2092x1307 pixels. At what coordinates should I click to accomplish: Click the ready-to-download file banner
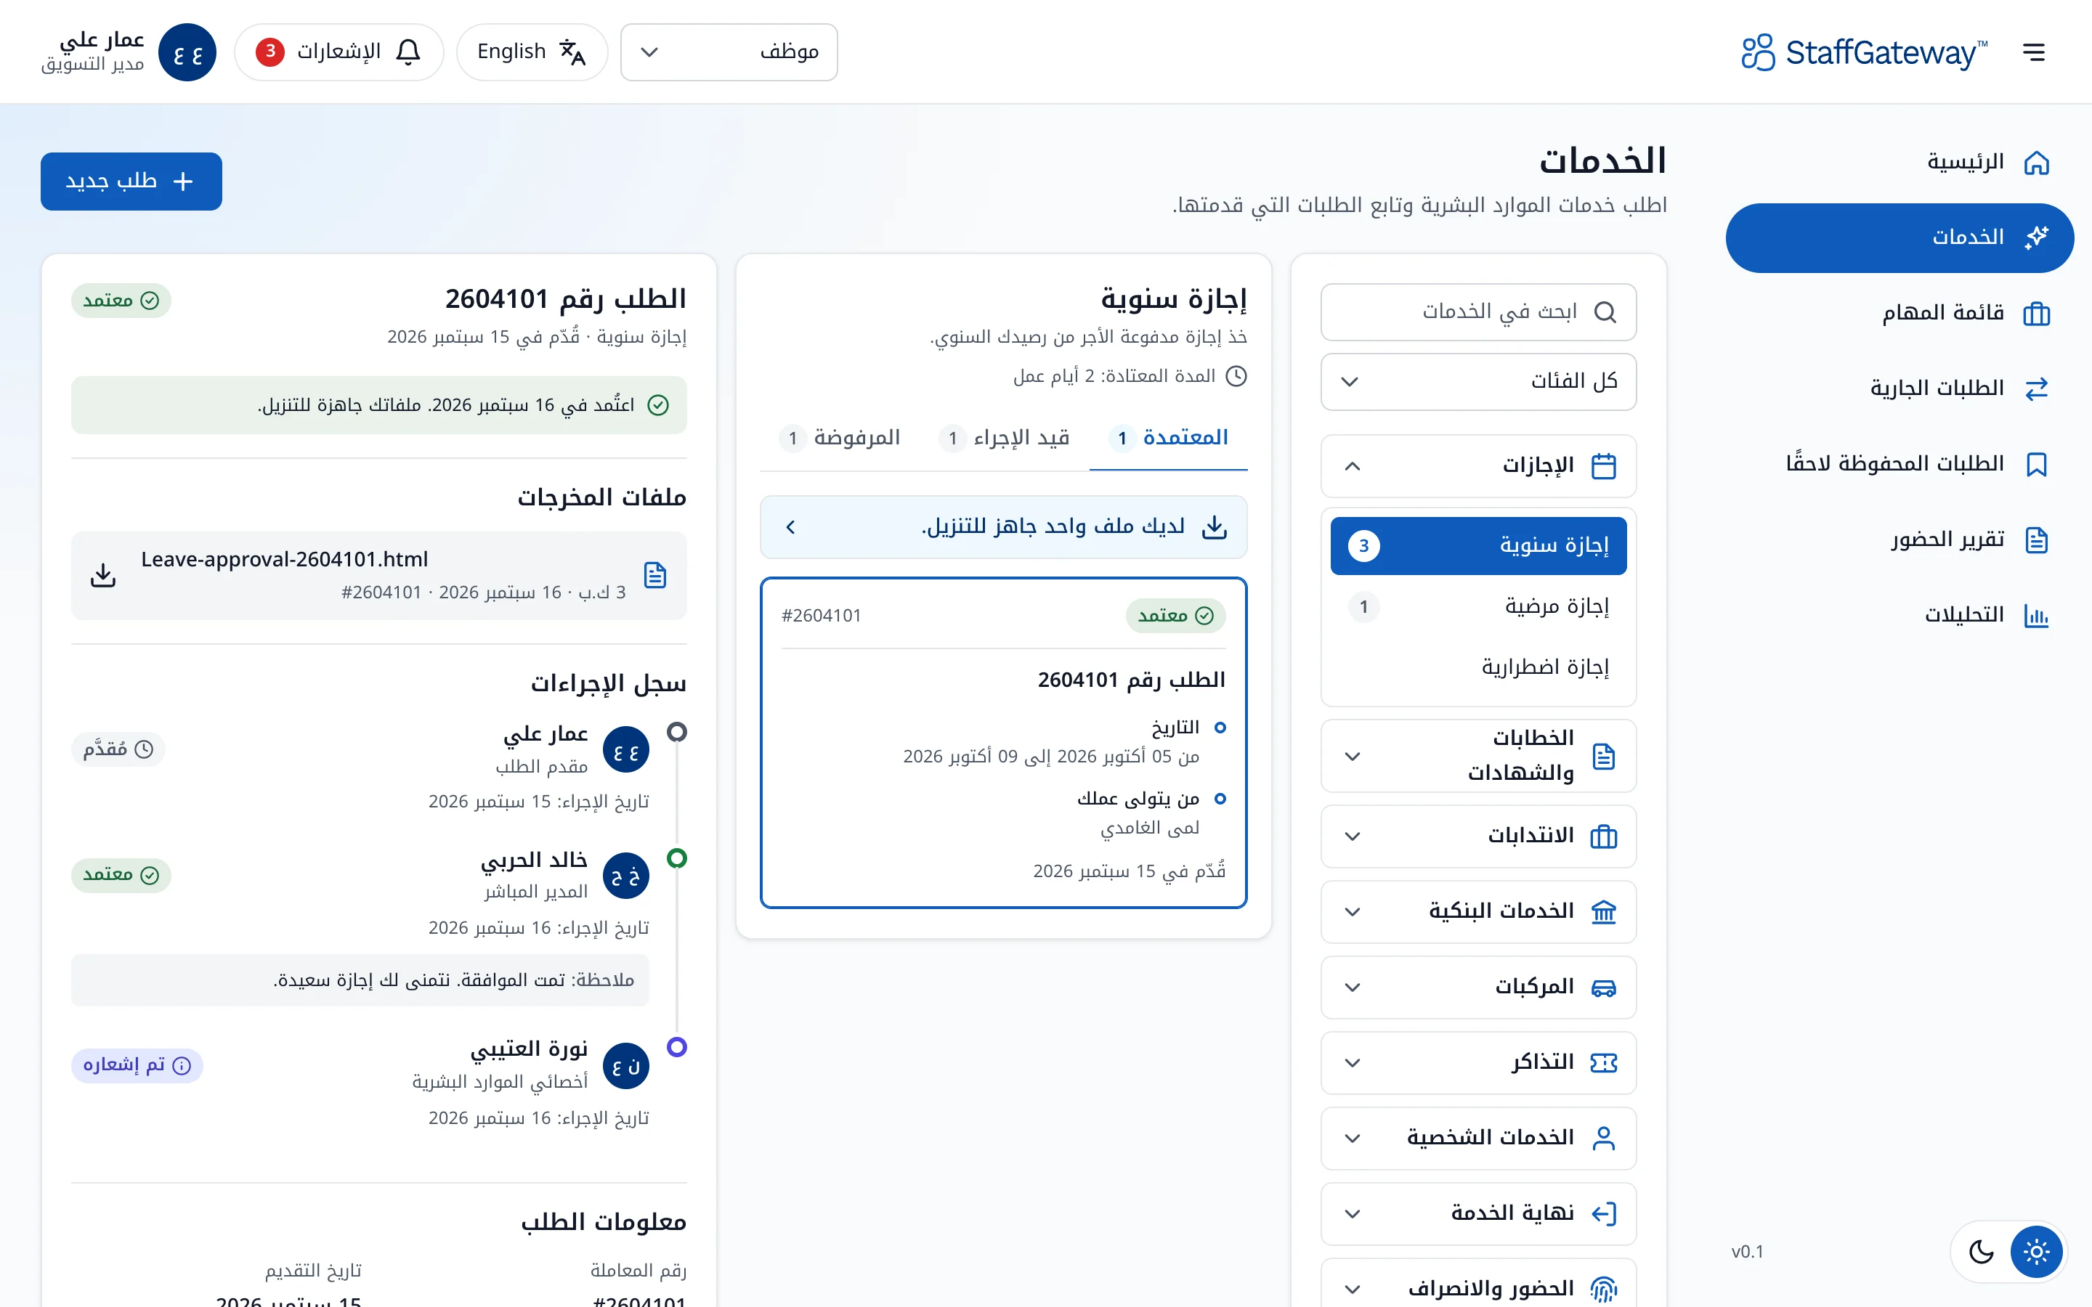point(1002,527)
